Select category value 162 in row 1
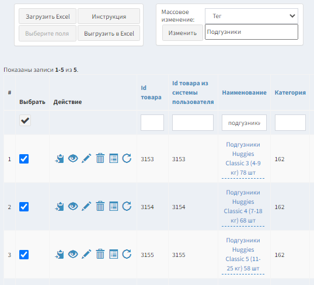Screen dimensions: 314x285 (x=280, y=159)
